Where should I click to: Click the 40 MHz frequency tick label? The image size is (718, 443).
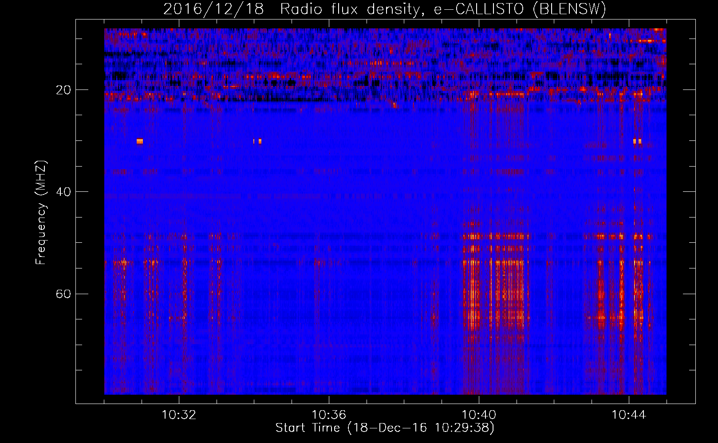[63, 192]
